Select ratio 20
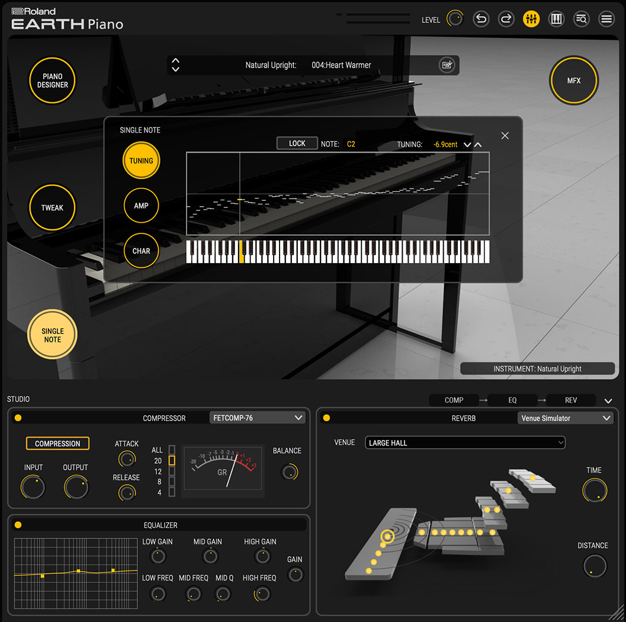Viewport: 626px width, 622px height. [172, 461]
